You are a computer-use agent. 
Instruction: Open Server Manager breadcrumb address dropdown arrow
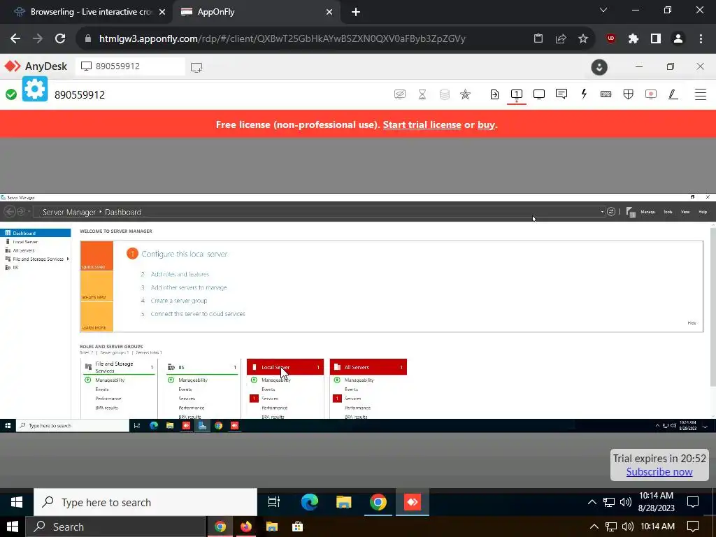coord(602,212)
